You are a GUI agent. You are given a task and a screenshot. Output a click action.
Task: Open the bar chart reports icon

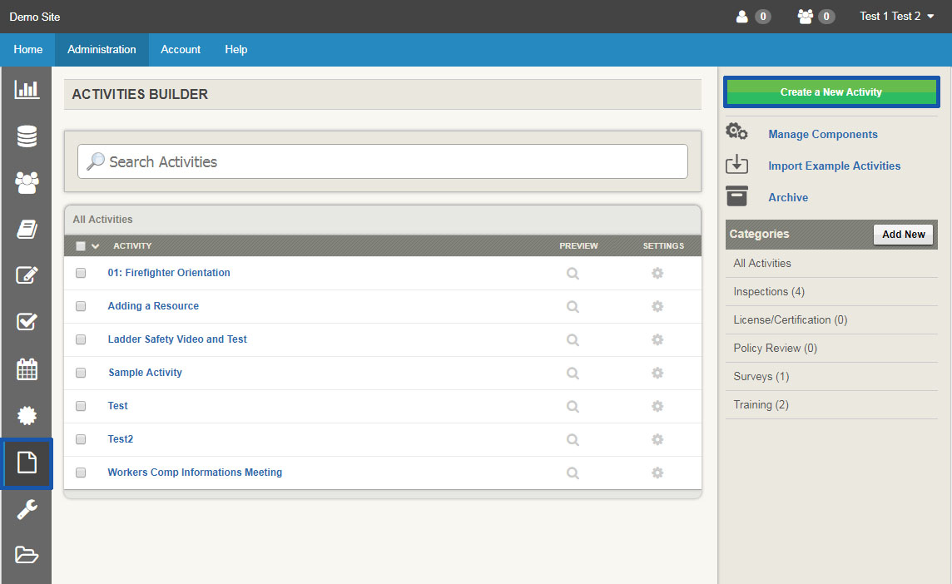tap(27, 90)
